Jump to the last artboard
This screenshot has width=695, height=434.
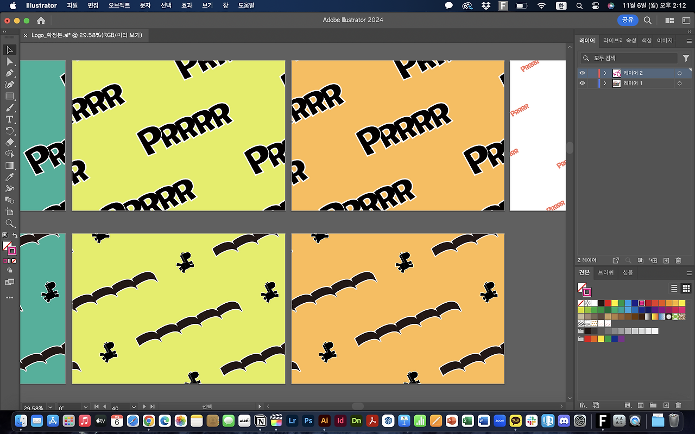pos(153,406)
